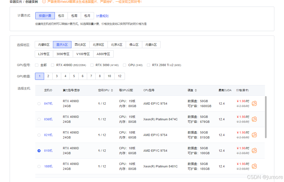Set GPU count to 4

(65, 76)
